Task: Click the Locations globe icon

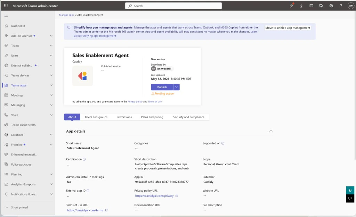Action: click(6, 135)
